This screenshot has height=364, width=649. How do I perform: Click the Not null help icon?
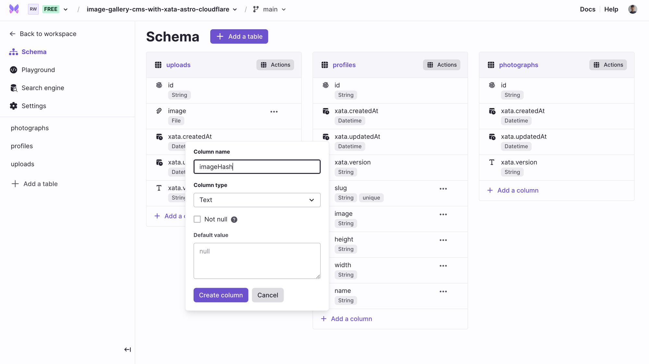[x=234, y=220]
